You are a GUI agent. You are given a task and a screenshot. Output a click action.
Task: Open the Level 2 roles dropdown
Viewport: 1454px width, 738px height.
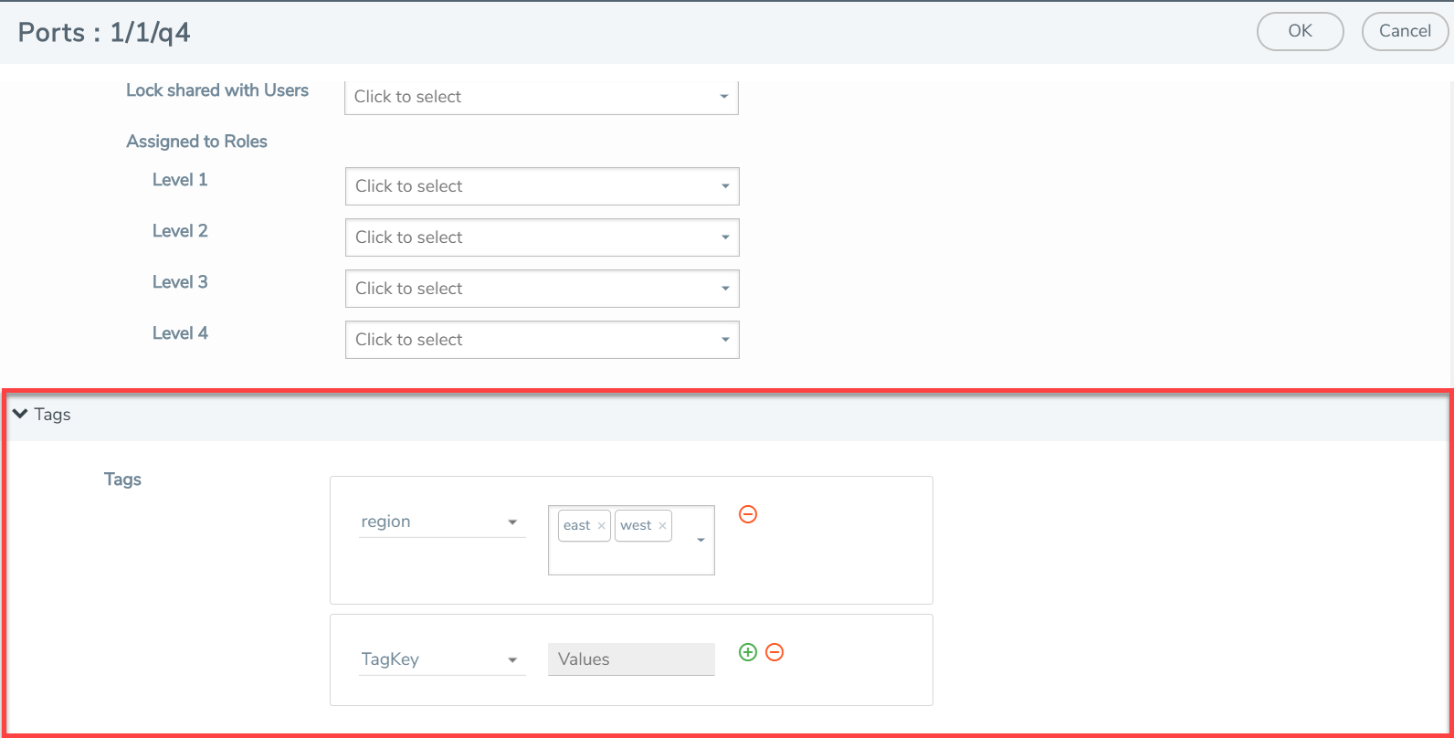click(x=542, y=237)
